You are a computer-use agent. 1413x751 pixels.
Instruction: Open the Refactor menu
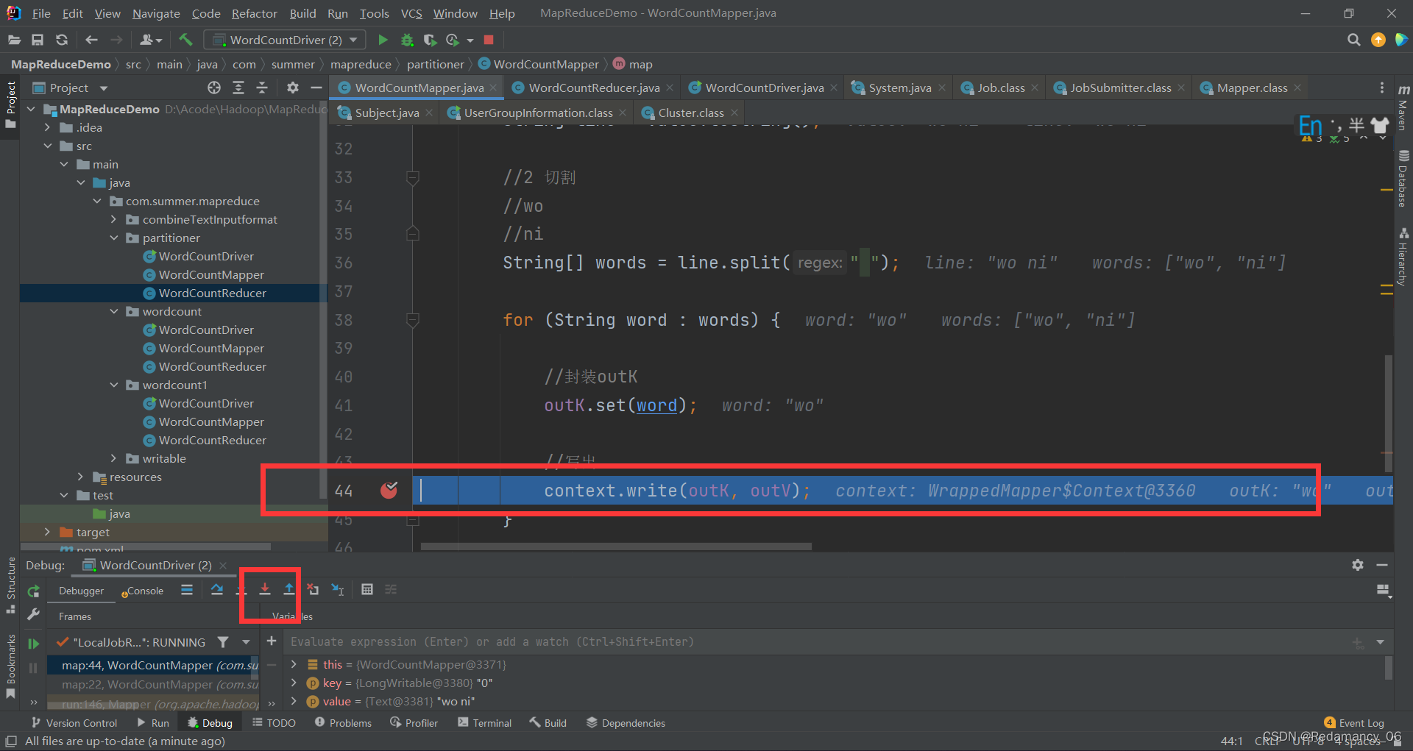254,13
